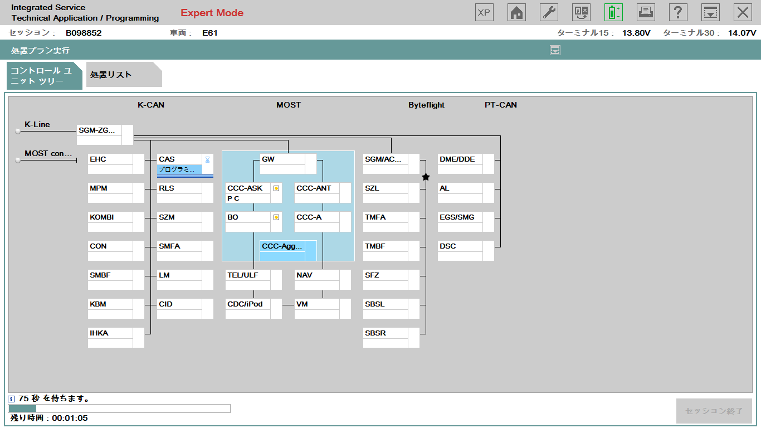761x428 pixels.
Task: Select the EHC control unit
Action: tap(116, 164)
